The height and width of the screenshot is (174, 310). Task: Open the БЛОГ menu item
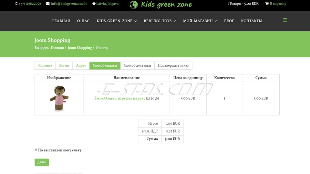[x=229, y=21]
